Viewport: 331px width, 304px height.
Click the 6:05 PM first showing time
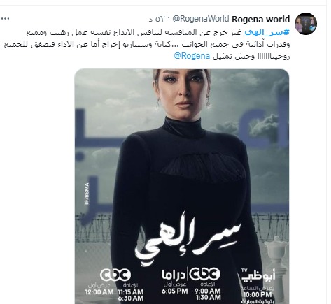tap(174, 291)
